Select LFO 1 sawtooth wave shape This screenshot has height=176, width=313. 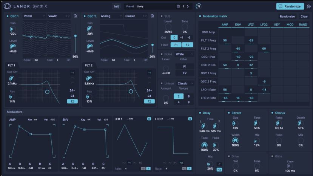[x=135, y=163]
